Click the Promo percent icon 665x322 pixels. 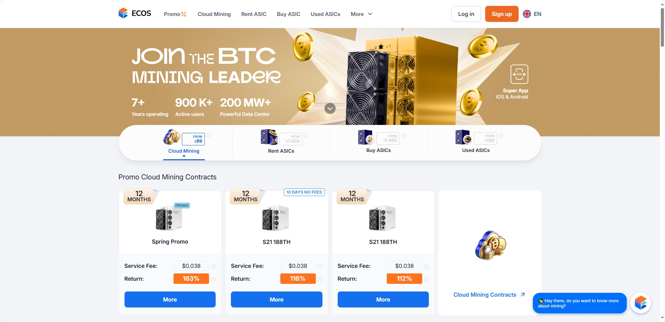[184, 14]
